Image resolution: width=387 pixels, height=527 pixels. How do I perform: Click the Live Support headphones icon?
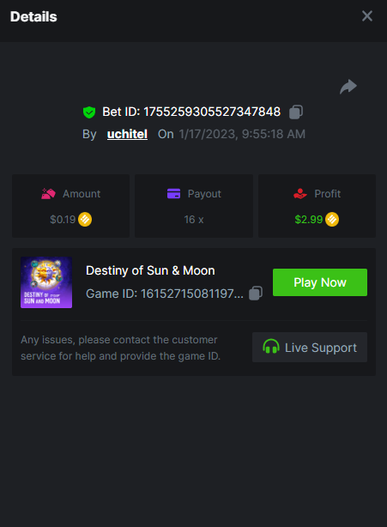click(x=271, y=347)
